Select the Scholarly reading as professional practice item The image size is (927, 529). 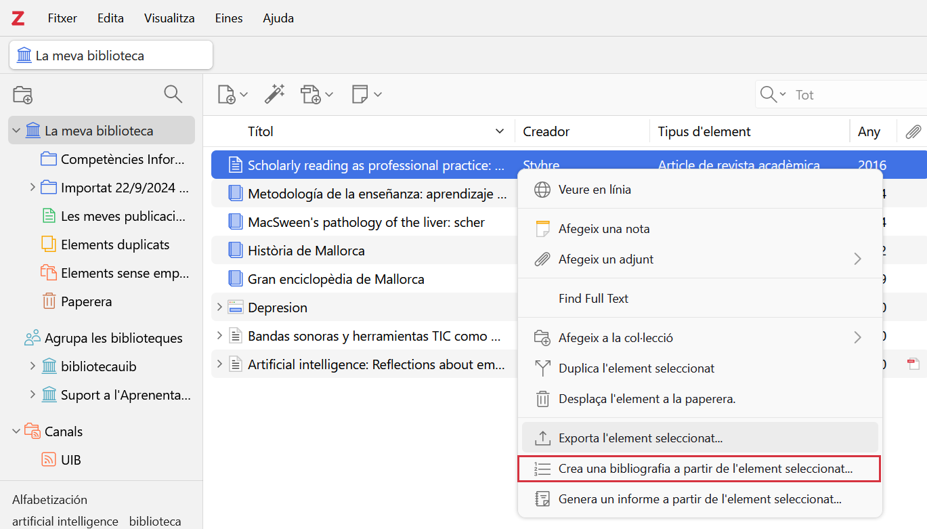(x=376, y=165)
